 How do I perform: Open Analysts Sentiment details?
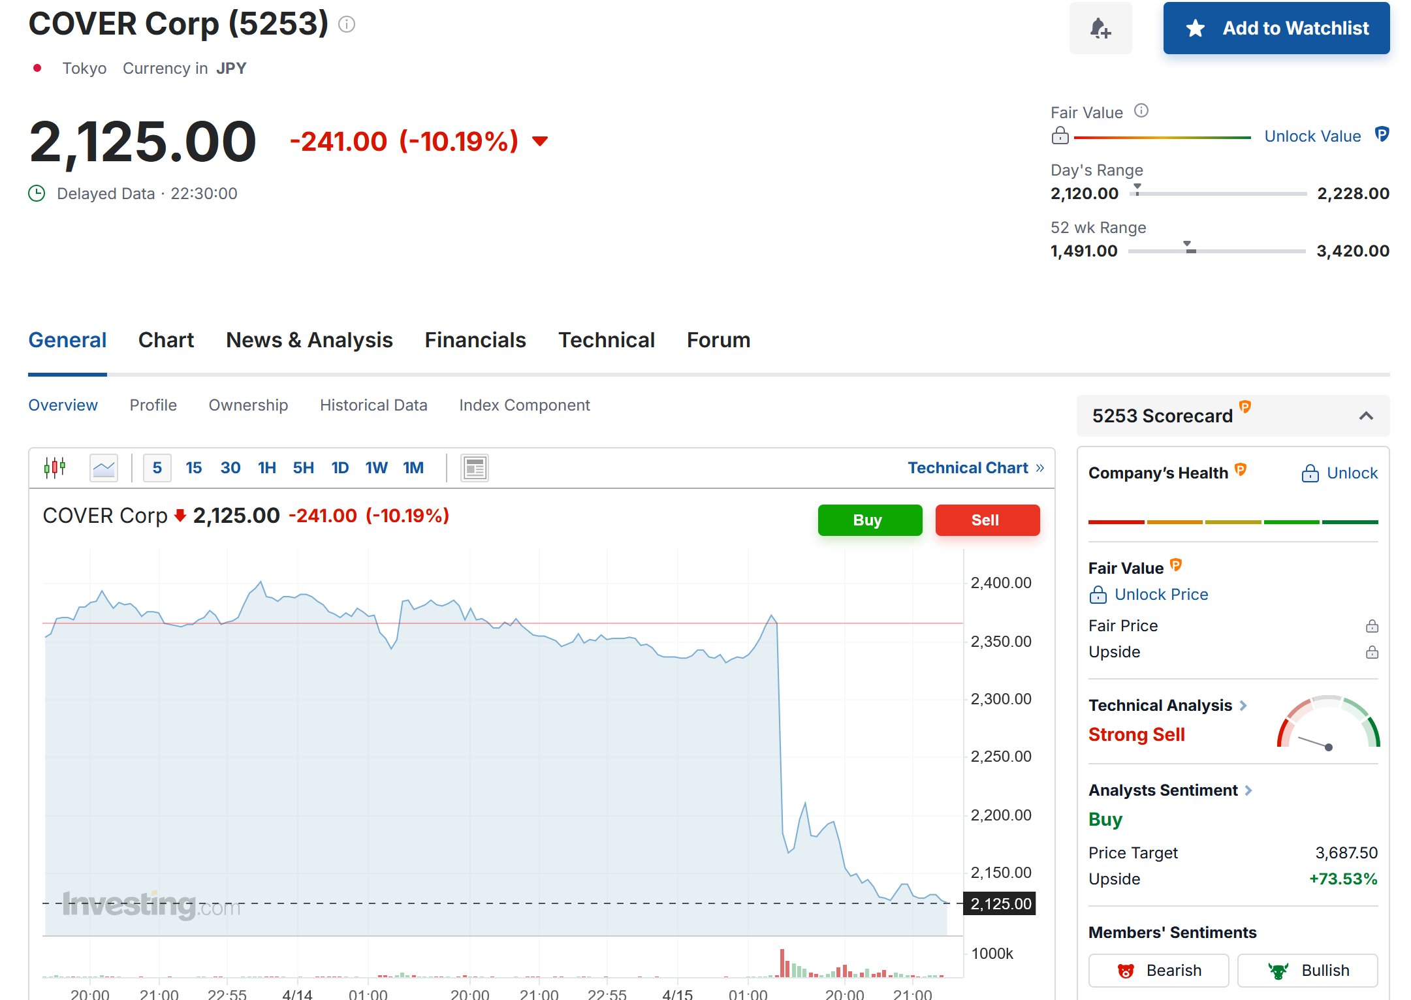pos(1170,790)
